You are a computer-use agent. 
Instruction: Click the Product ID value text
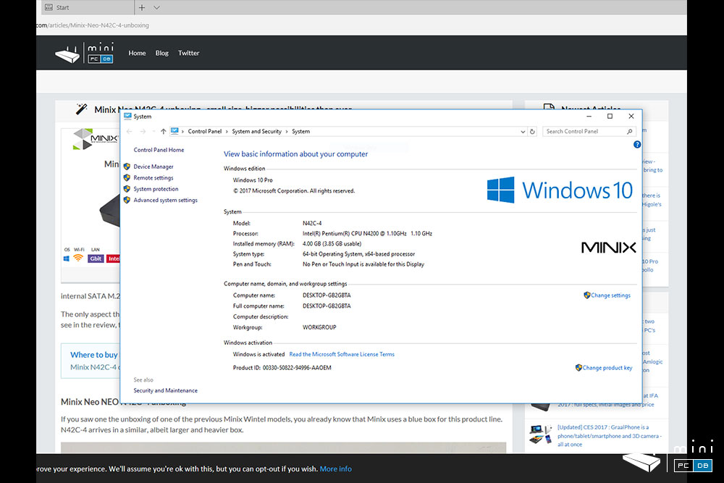(297, 368)
